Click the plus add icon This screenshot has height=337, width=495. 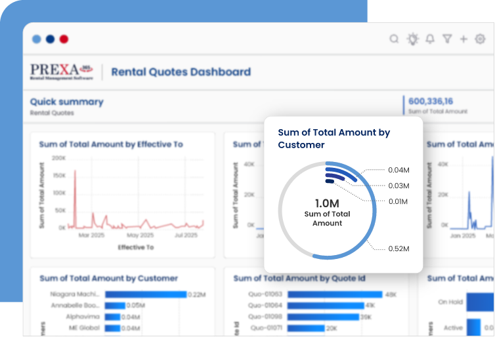pyautogui.click(x=463, y=39)
